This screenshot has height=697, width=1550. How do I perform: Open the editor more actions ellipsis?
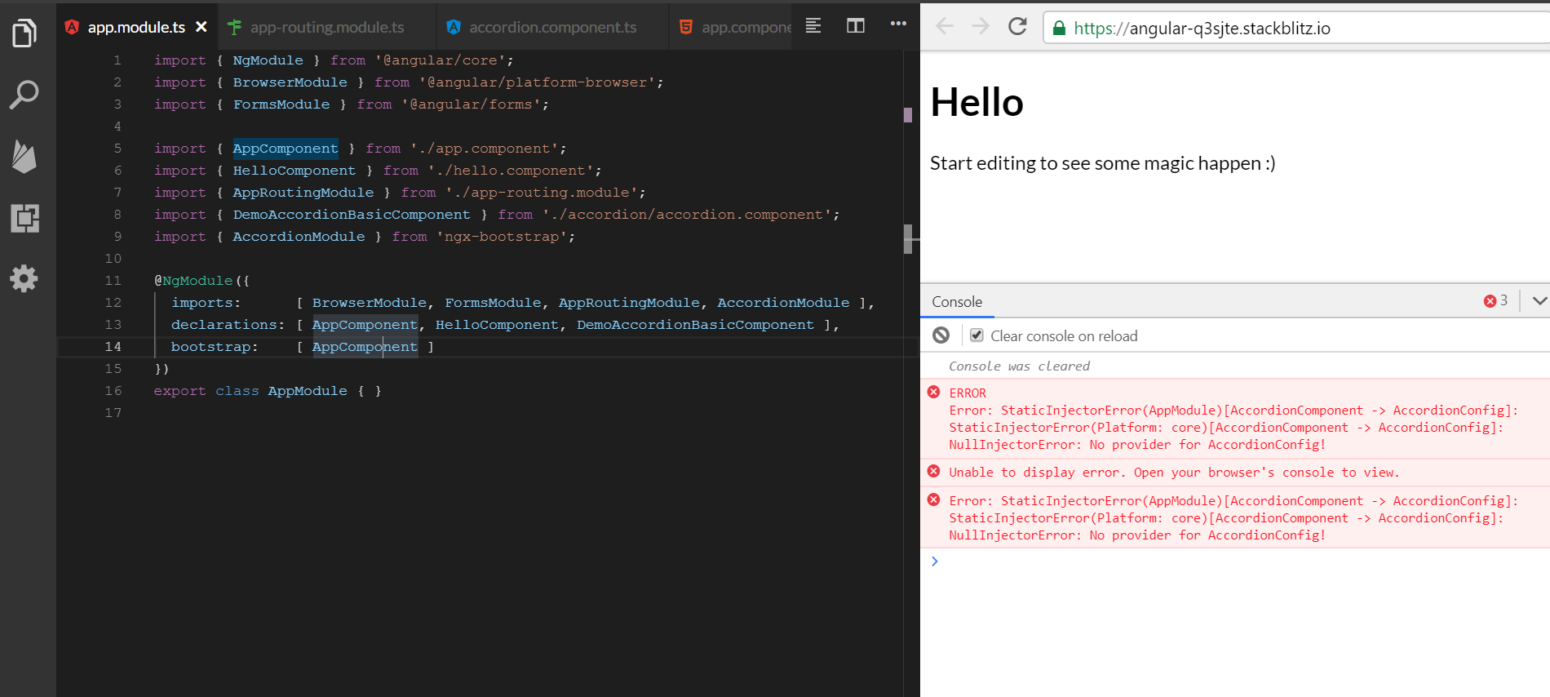[x=898, y=24]
